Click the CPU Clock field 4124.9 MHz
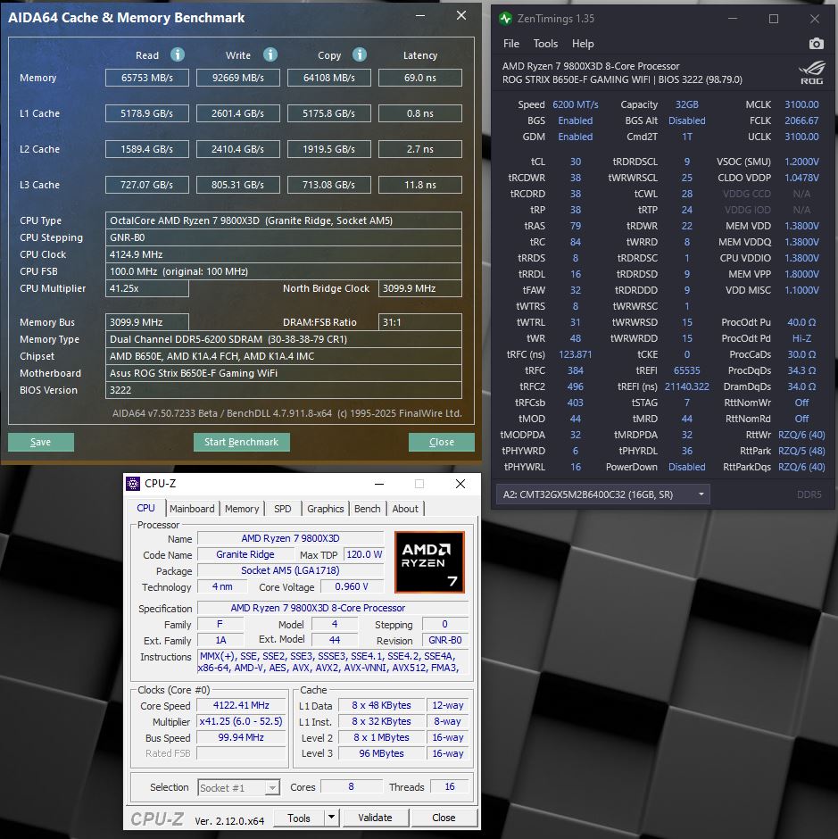This screenshot has height=839, width=838. pos(284,254)
